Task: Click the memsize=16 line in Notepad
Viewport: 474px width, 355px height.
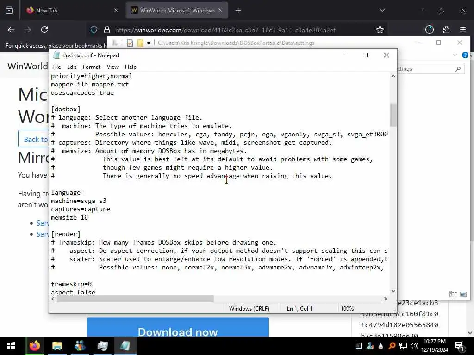Action: click(69, 217)
